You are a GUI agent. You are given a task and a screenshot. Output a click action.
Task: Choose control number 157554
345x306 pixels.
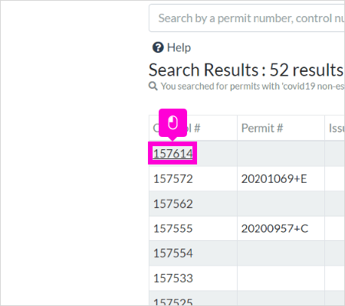(173, 253)
